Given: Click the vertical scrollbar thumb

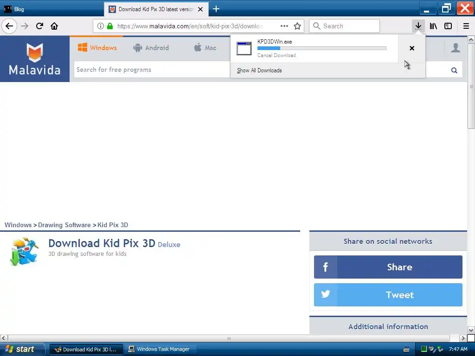Looking at the screenshot, I should click(x=471, y=86).
